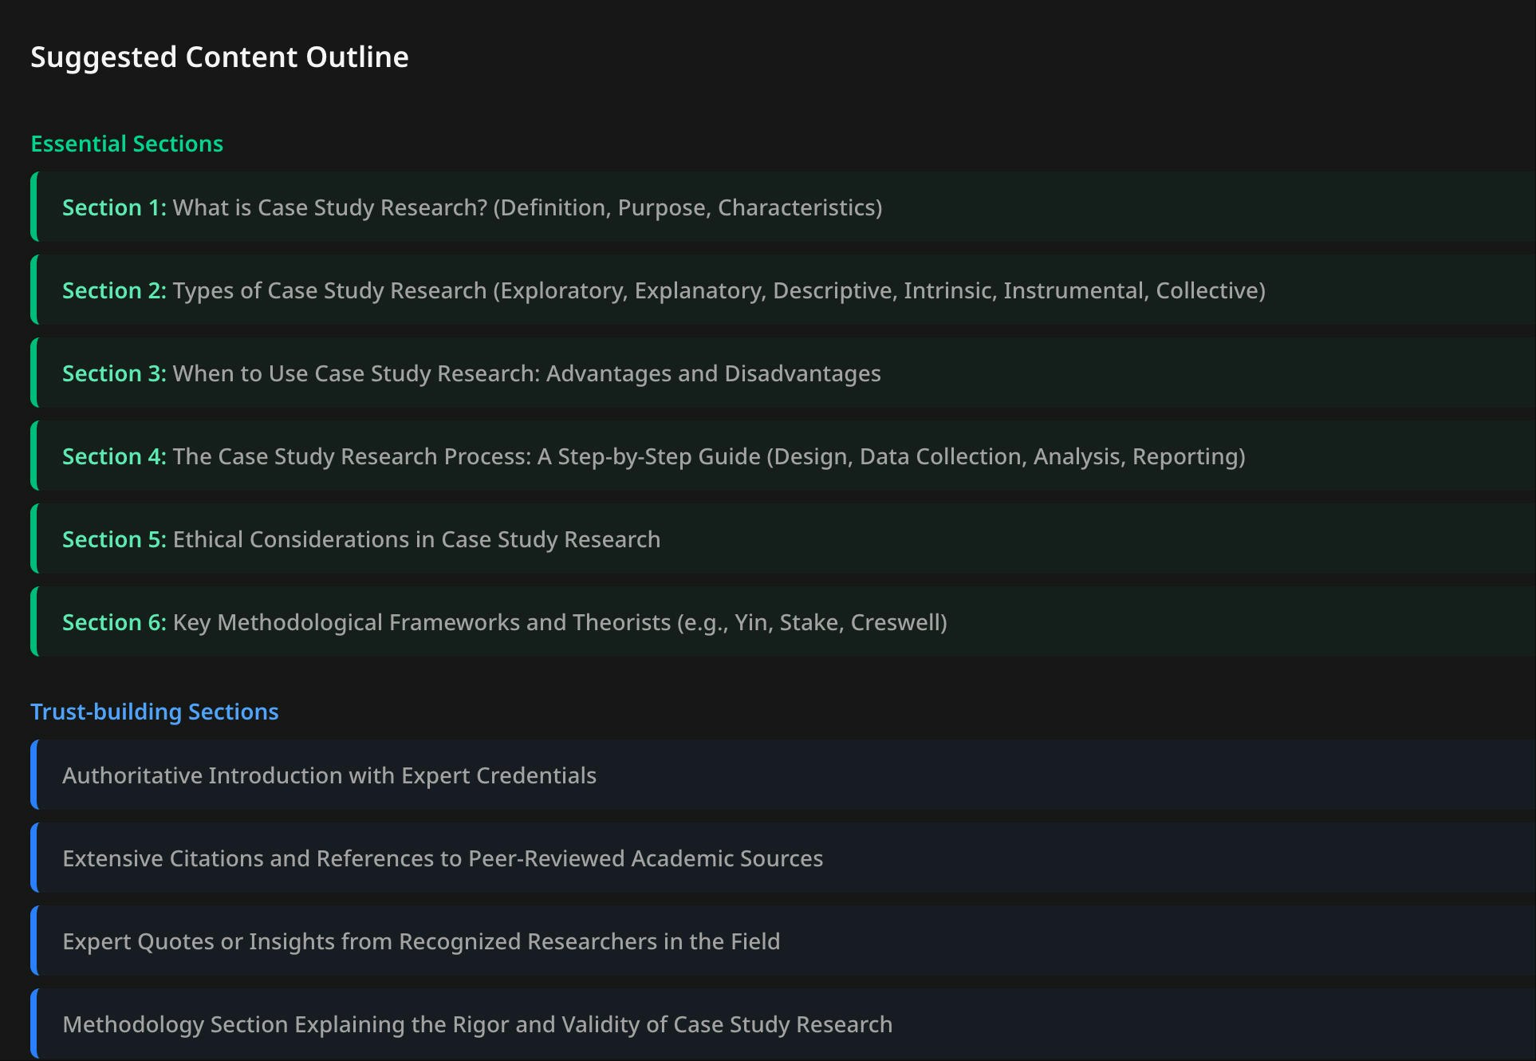Select the 'Essential Sections' heading
The width and height of the screenshot is (1536, 1061).
(x=127, y=144)
